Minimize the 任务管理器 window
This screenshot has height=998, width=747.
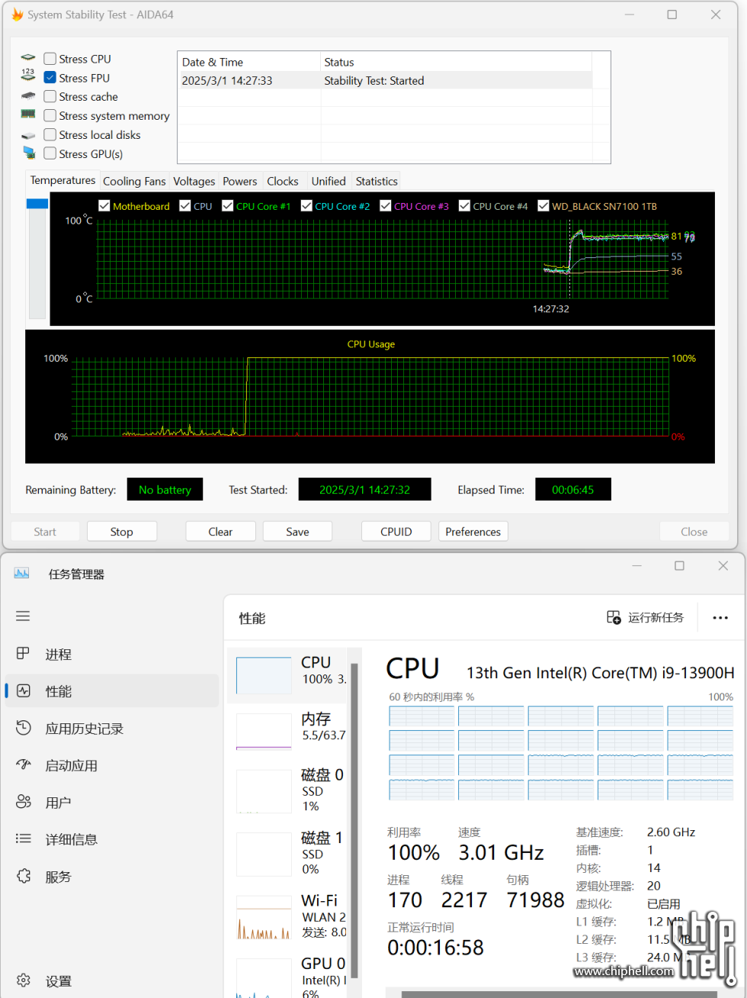(x=636, y=565)
